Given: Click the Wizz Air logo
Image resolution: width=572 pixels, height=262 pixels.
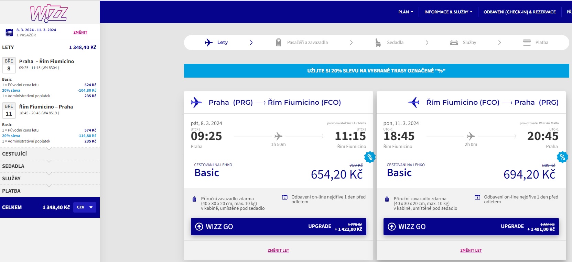Looking at the screenshot, I should pos(48,13).
